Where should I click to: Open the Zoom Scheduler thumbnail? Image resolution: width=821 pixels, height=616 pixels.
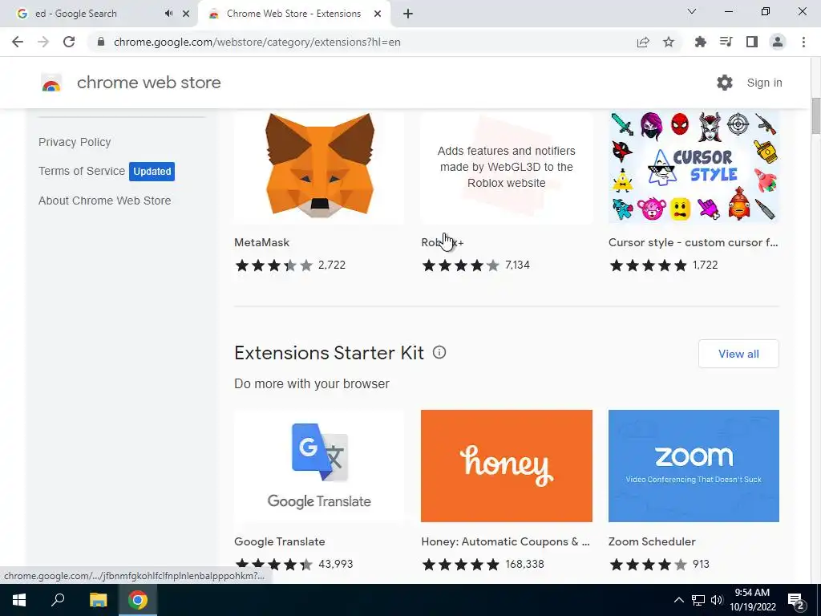point(694,466)
